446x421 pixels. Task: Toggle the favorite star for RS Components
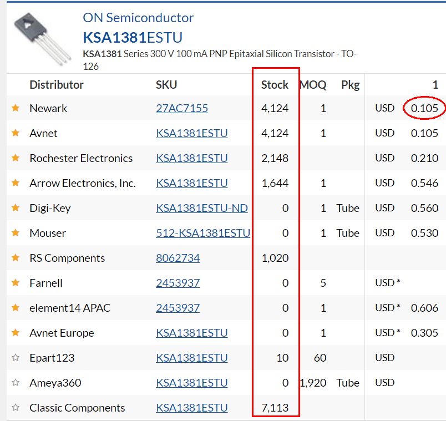pyautogui.click(x=16, y=258)
